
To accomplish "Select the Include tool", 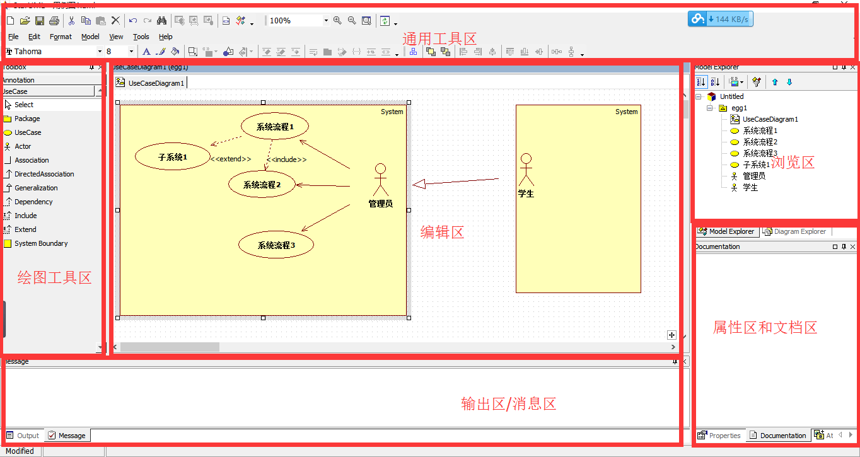I will click(51, 216).
